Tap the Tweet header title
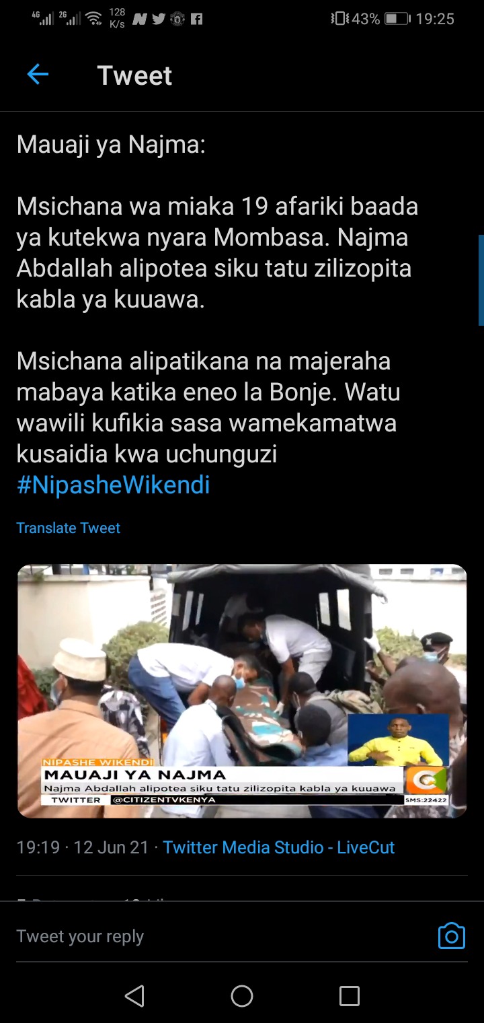This screenshot has width=484, height=1023. pos(134,75)
